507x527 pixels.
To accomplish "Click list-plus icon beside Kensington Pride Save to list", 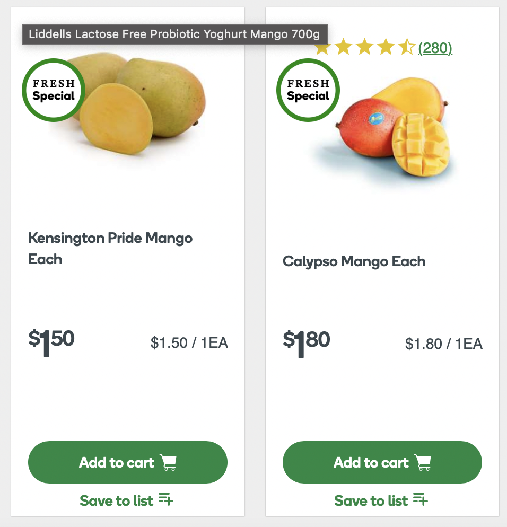I will pos(166,499).
